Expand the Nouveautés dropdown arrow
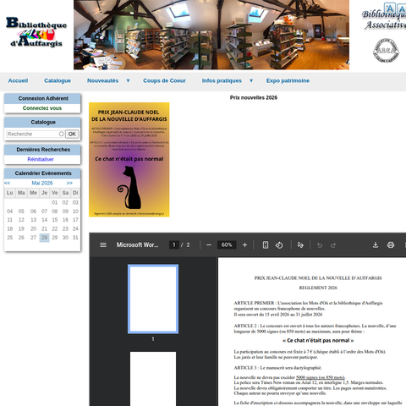This screenshot has height=406, width=406. point(128,80)
